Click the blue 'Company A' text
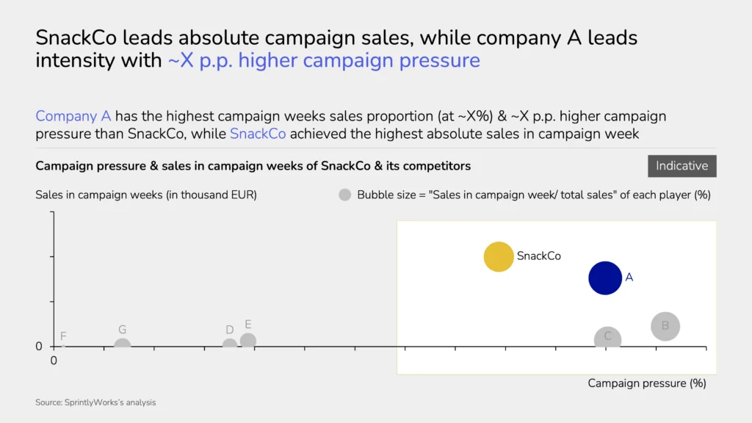The image size is (752, 423). pos(73,116)
